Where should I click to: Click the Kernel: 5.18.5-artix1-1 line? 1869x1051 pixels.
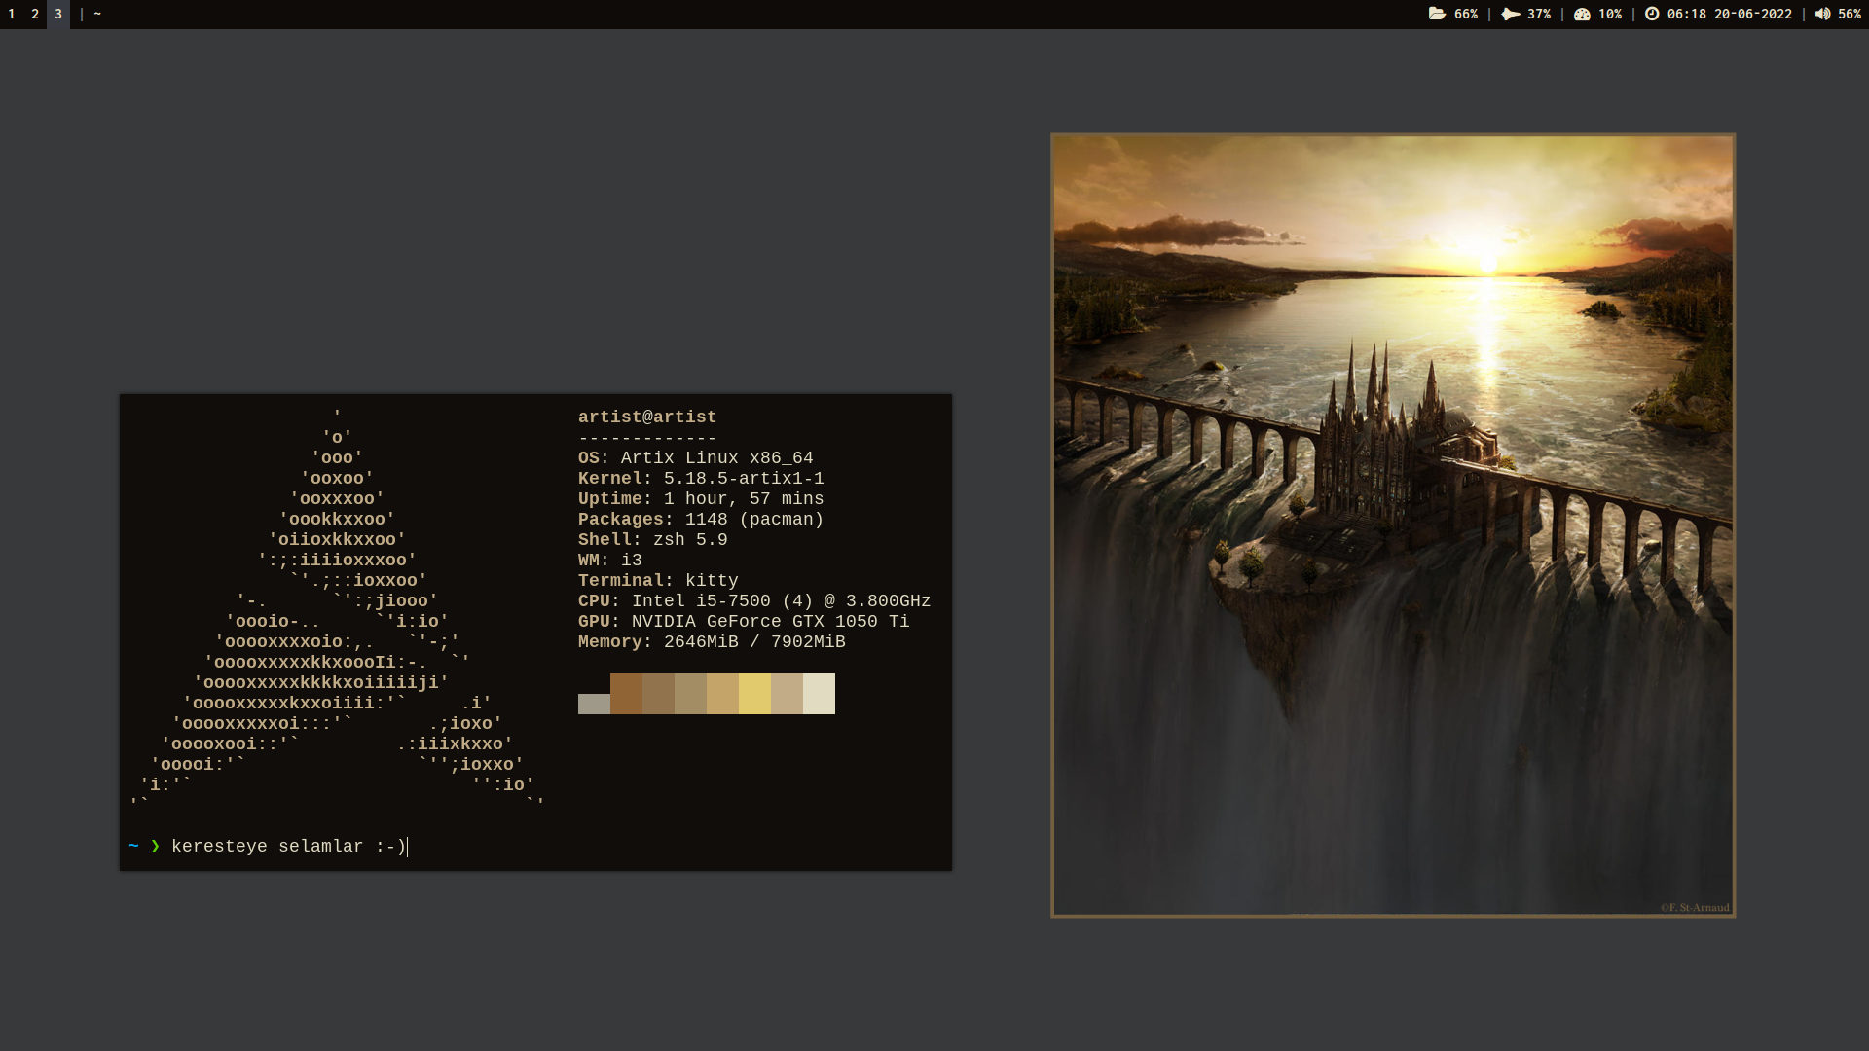tap(701, 478)
